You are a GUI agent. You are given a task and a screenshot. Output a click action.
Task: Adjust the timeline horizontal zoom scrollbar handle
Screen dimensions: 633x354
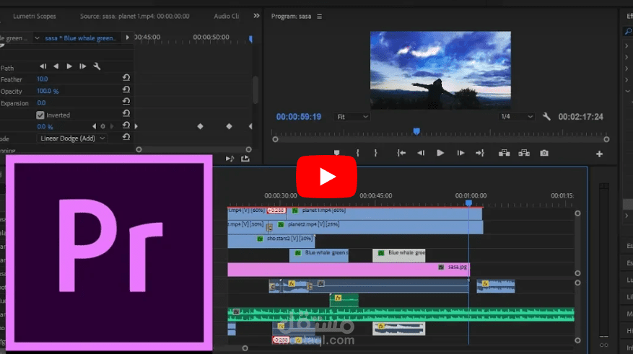coord(245,348)
